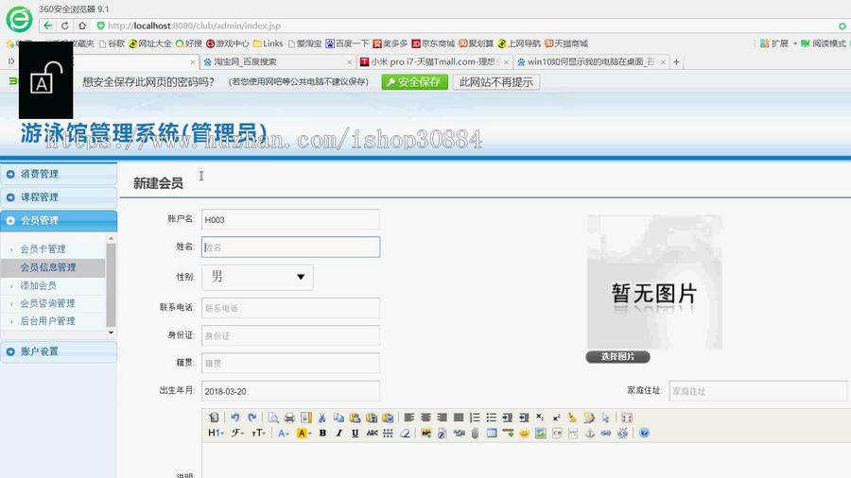The height and width of the screenshot is (478, 851).
Task: Insert an emoticon smiley
Action: tap(524, 433)
